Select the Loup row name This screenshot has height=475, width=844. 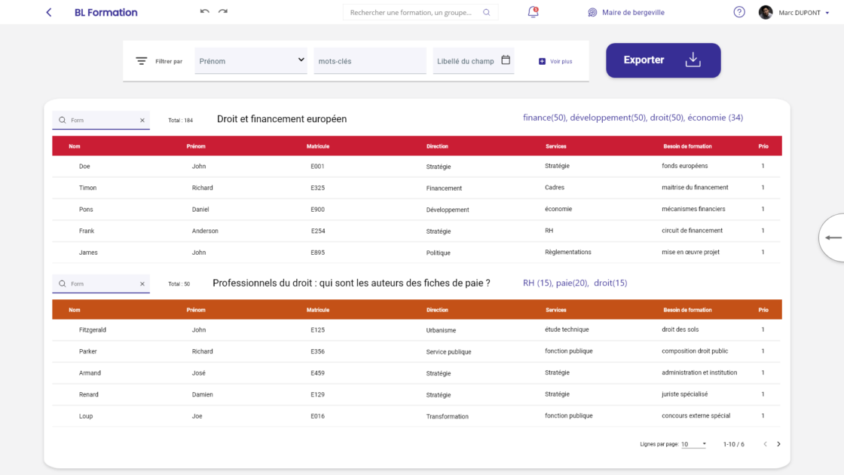click(x=86, y=416)
